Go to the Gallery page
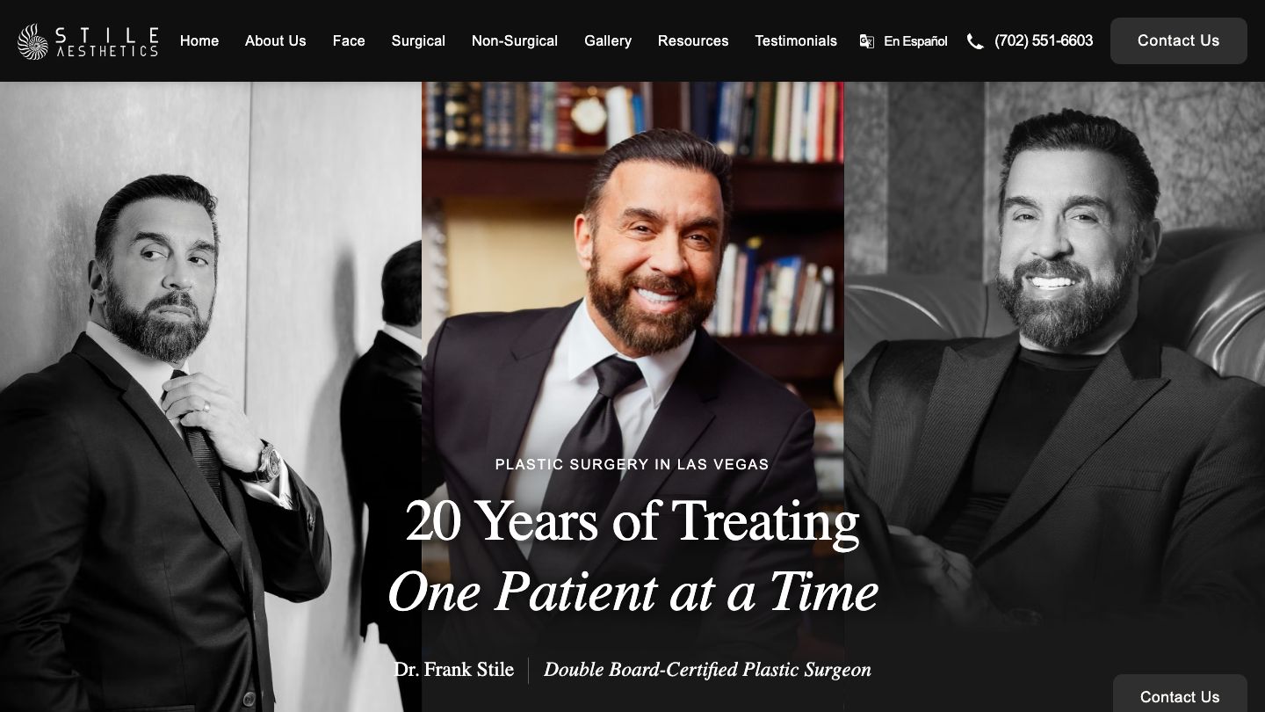This screenshot has width=1265, height=712. point(608,40)
